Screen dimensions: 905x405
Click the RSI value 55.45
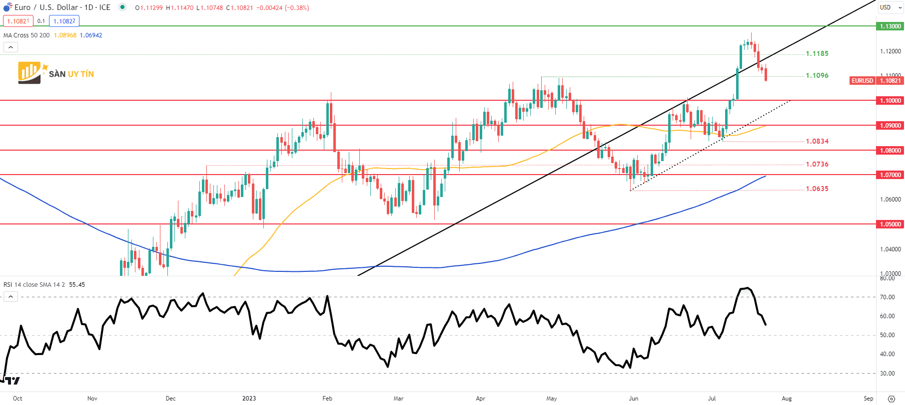[x=77, y=285]
